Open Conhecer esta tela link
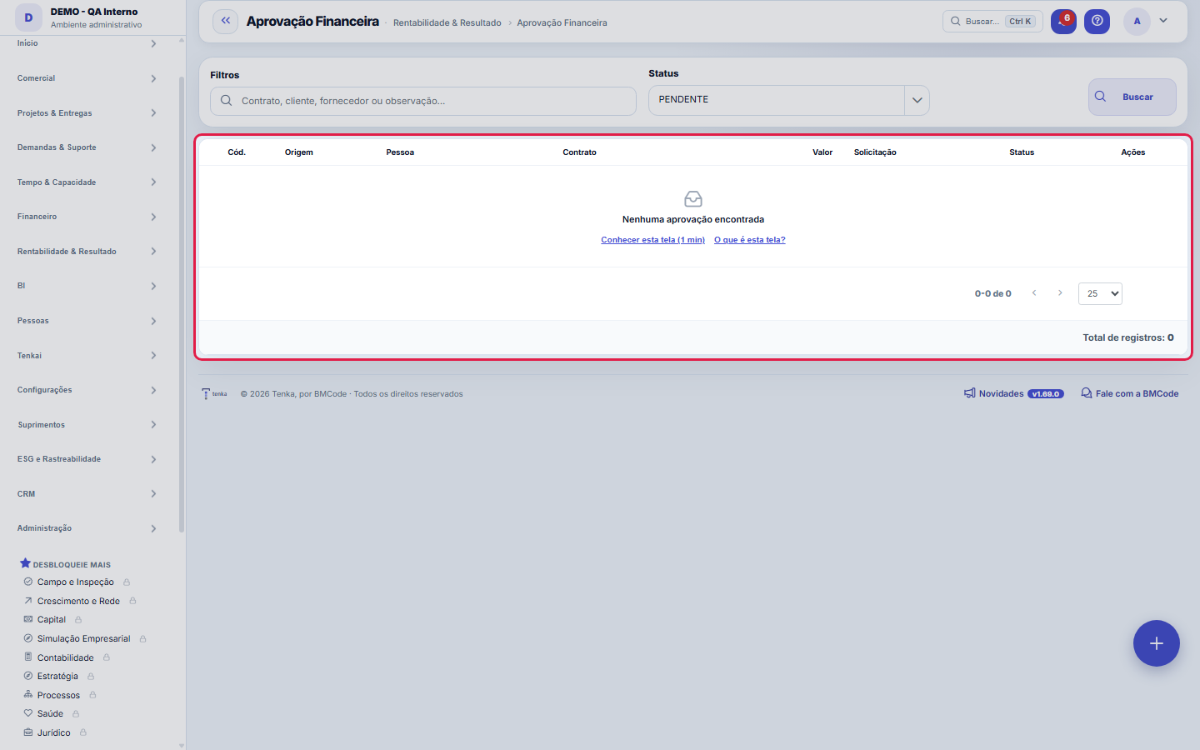1200x750 pixels. pyautogui.click(x=652, y=240)
